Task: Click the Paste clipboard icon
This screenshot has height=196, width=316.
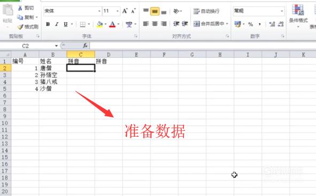Action: point(7,10)
